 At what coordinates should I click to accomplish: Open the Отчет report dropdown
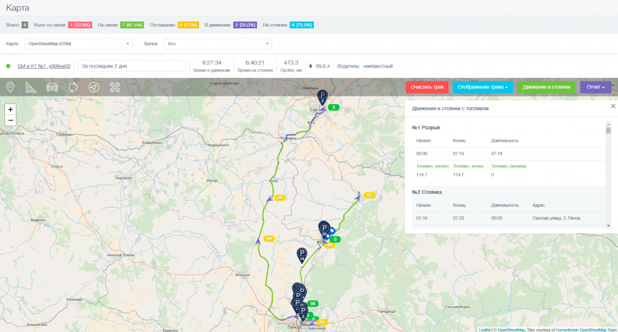(x=596, y=87)
